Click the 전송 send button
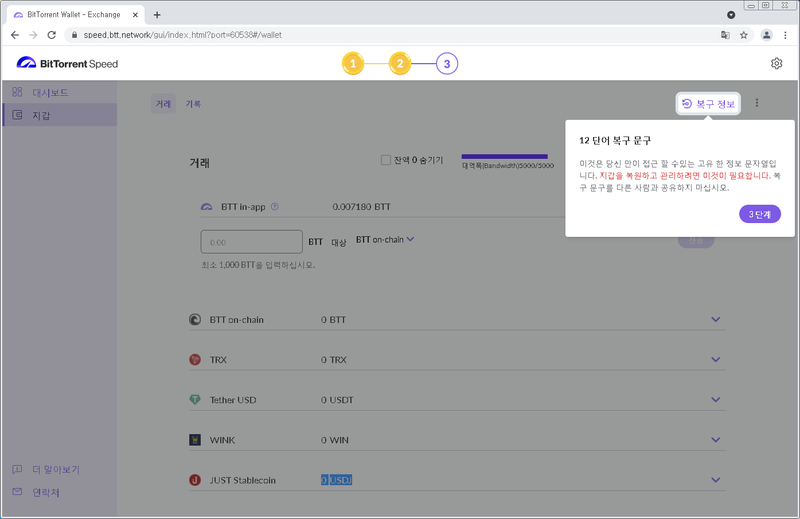 (x=696, y=240)
